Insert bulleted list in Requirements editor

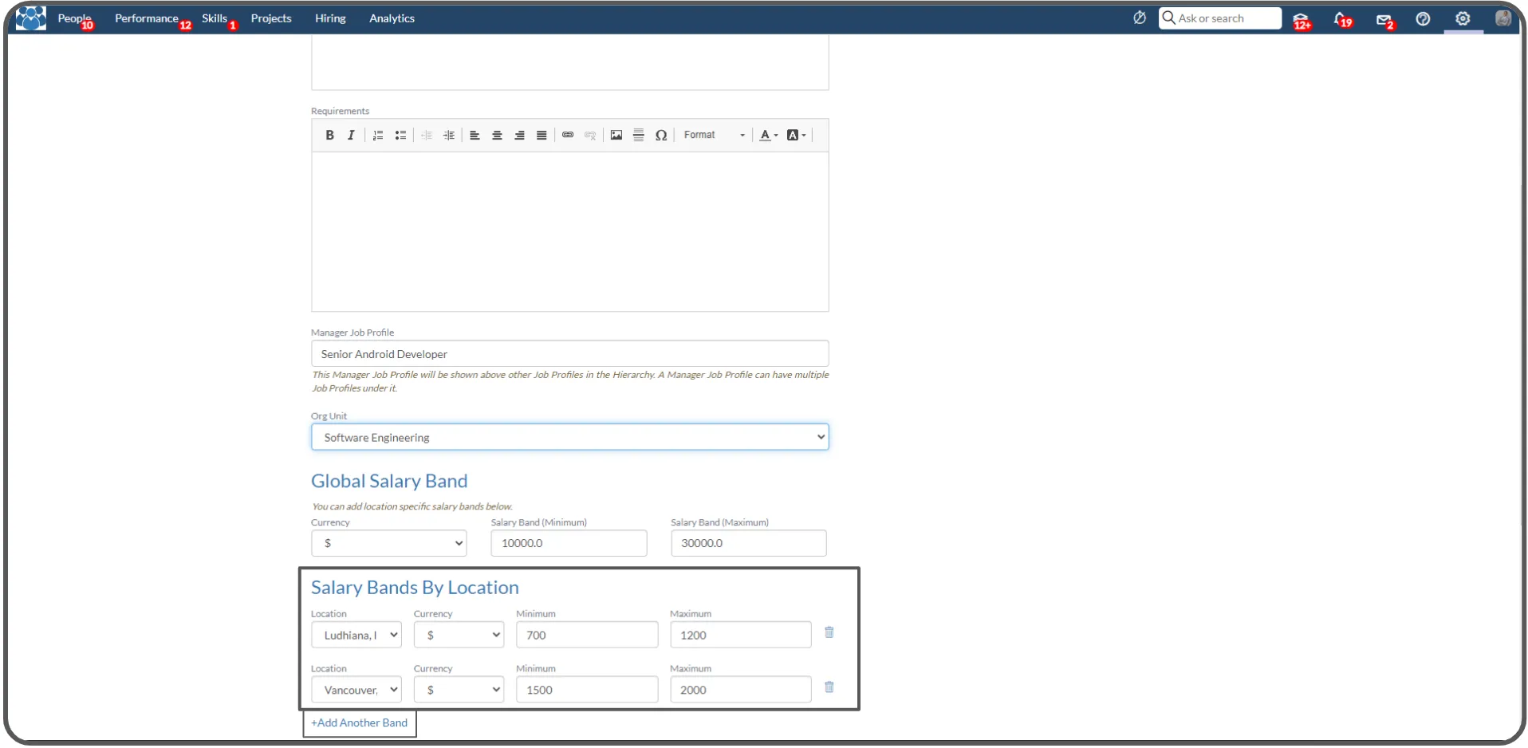(x=400, y=136)
